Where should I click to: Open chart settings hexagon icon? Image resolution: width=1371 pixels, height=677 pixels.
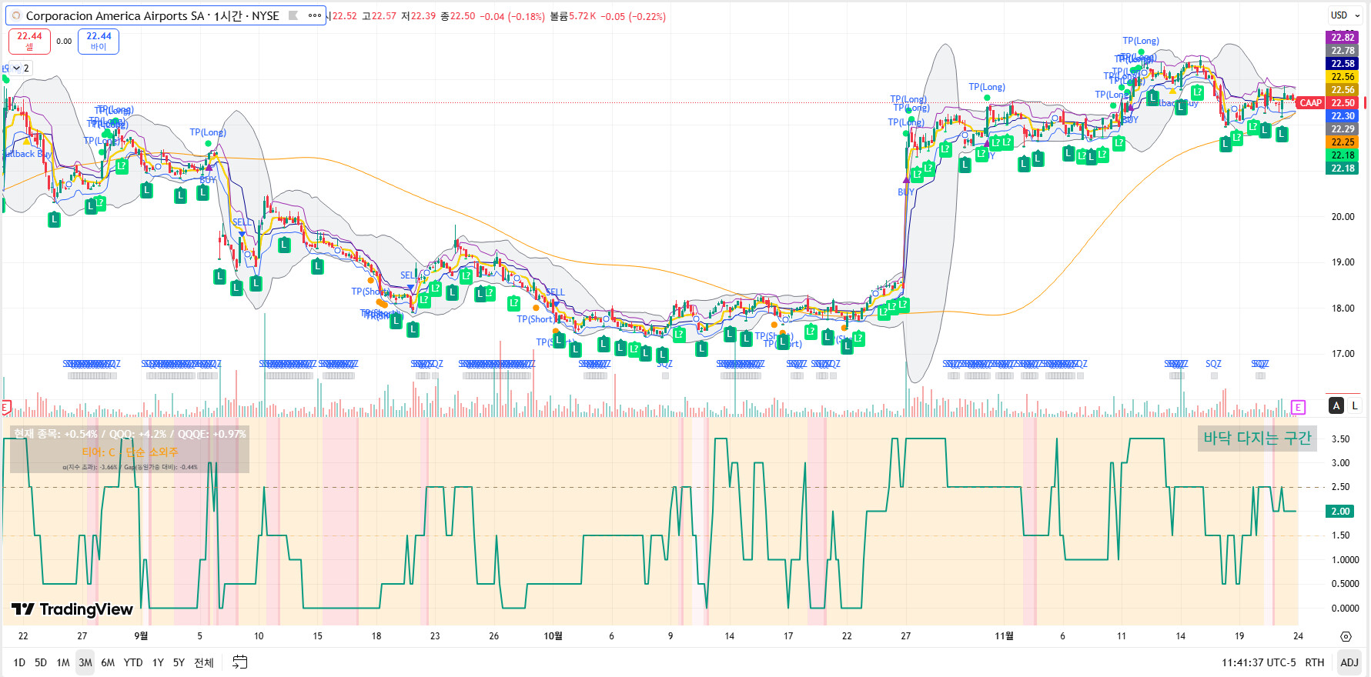coord(1346,636)
